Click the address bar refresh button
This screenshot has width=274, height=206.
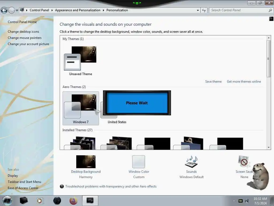(x=204, y=10)
